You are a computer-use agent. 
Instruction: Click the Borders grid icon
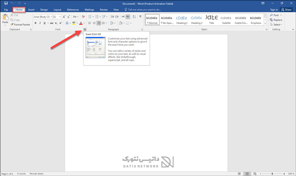pos(128,23)
